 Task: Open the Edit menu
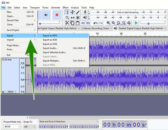pyautogui.click(x=10, y=8)
